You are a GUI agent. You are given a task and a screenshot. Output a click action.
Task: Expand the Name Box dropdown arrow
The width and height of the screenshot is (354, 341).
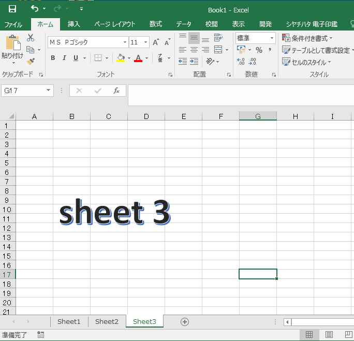49,91
